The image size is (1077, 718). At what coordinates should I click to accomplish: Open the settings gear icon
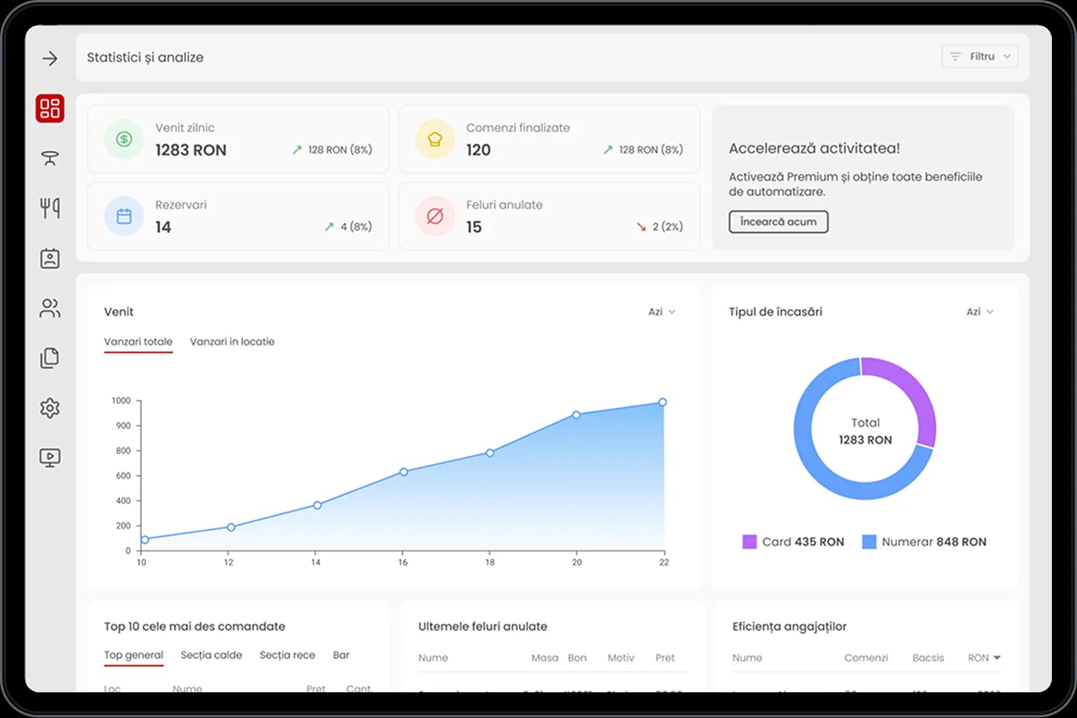pos(50,408)
